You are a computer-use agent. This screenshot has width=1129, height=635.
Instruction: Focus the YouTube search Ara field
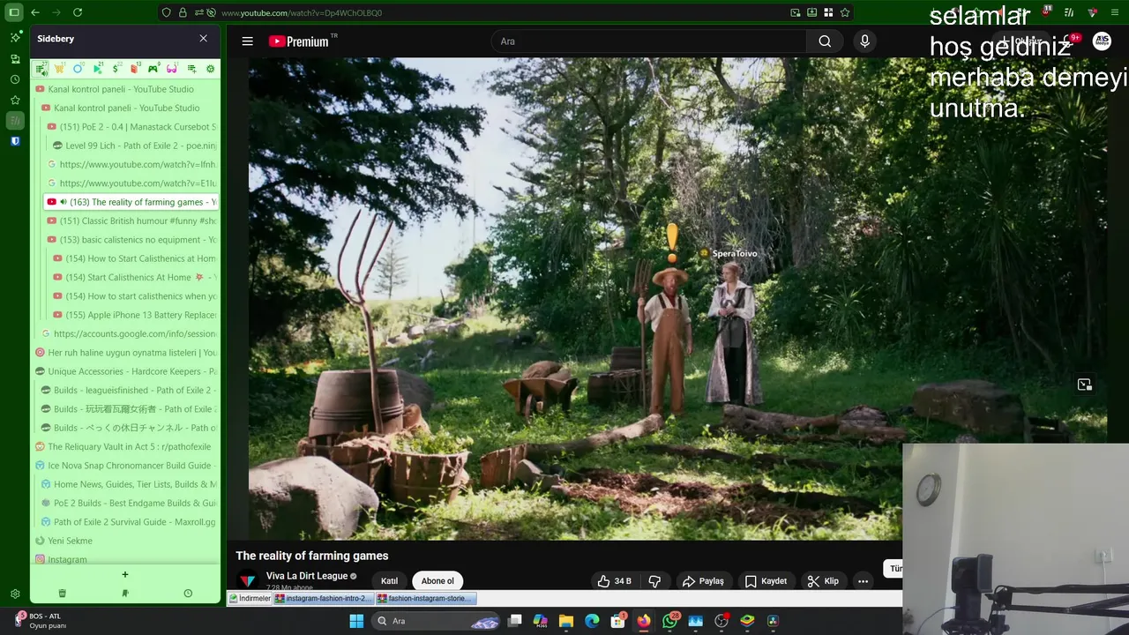tap(651, 41)
